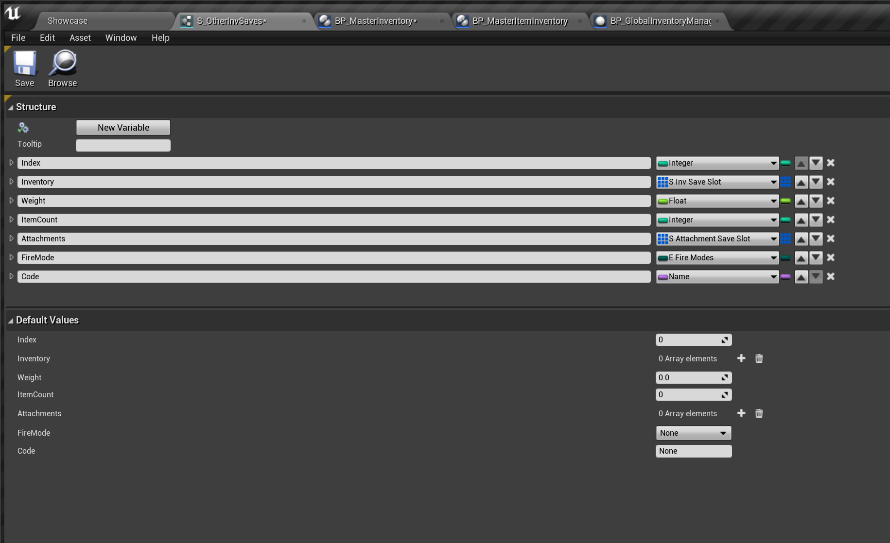This screenshot has width=890, height=543.
Task: Toggle container type for Attachments variable
Action: [785, 239]
